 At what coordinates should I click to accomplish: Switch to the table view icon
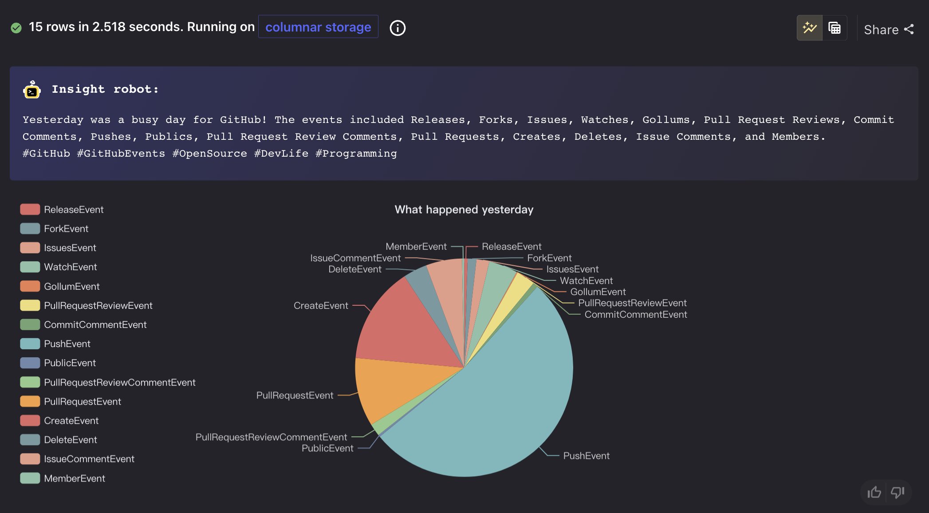(x=835, y=28)
